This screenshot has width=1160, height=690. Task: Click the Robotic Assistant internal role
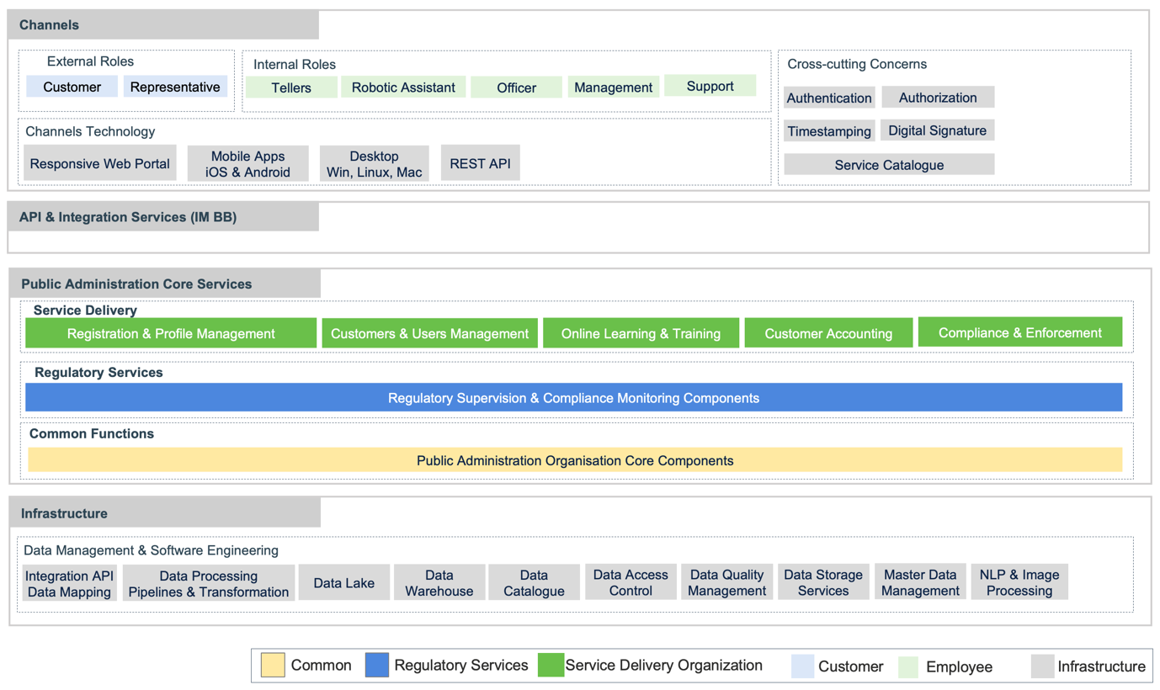point(403,88)
